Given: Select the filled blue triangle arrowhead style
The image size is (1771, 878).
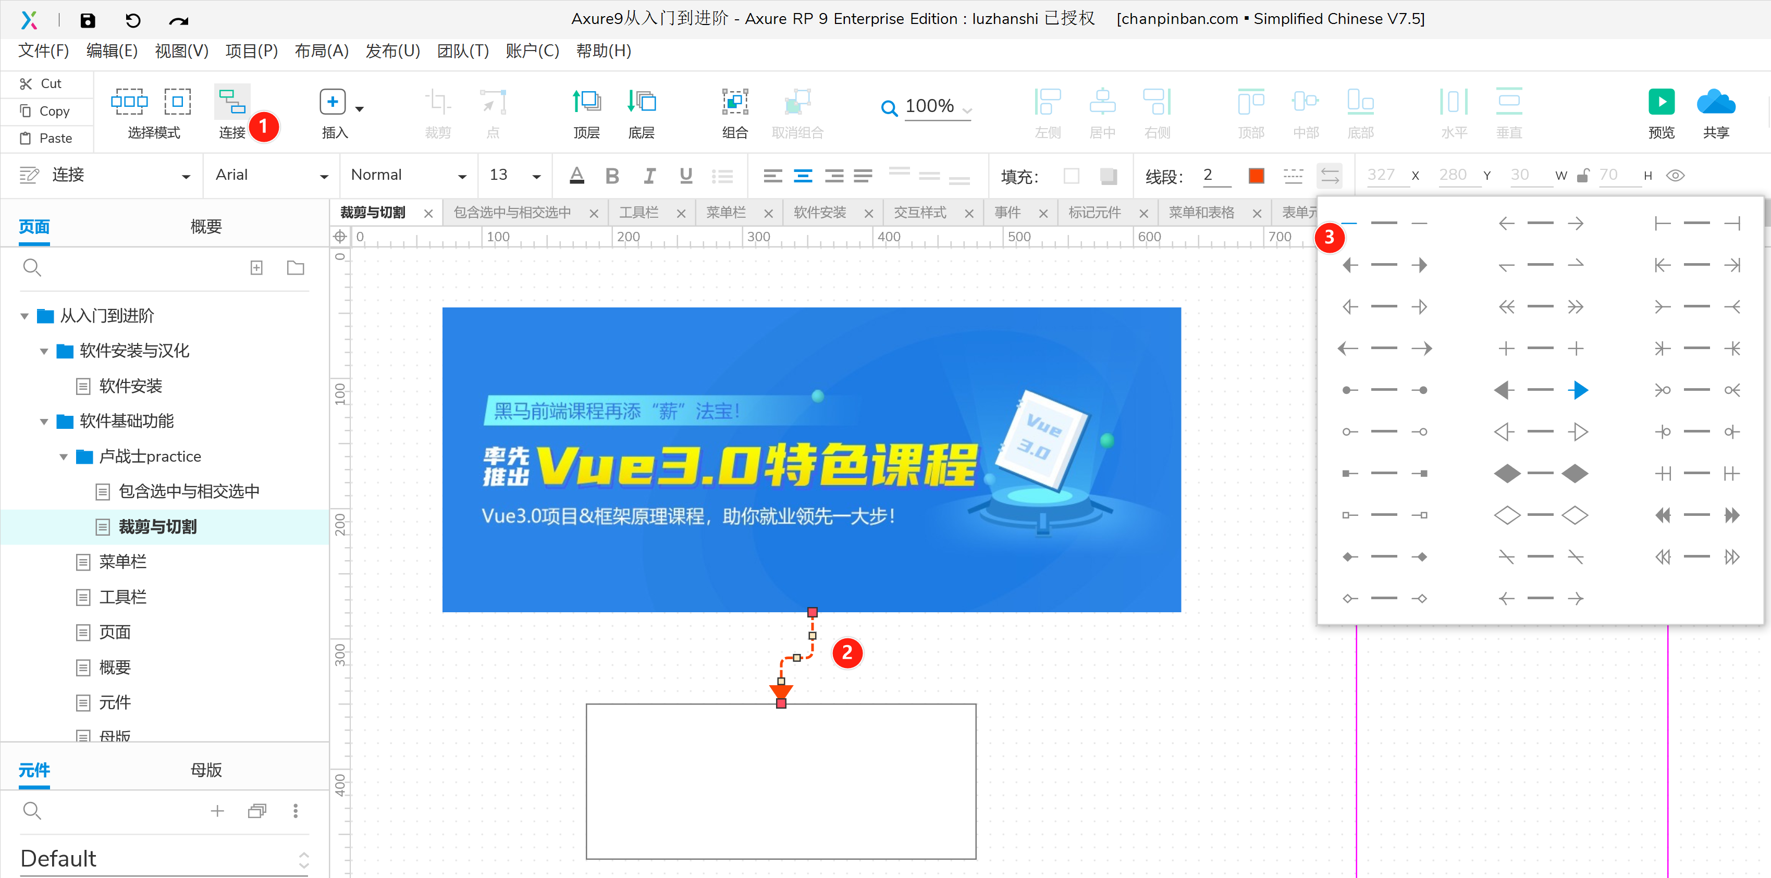Looking at the screenshot, I should tap(1579, 390).
